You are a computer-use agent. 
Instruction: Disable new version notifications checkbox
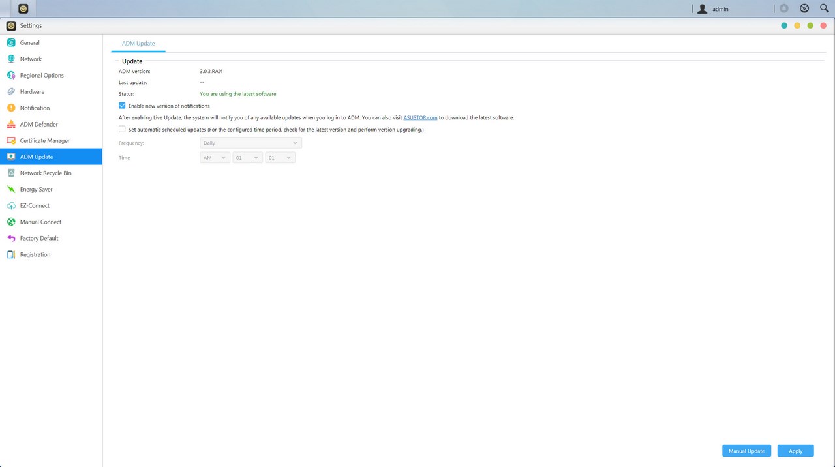pyautogui.click(x=122, y=106)
